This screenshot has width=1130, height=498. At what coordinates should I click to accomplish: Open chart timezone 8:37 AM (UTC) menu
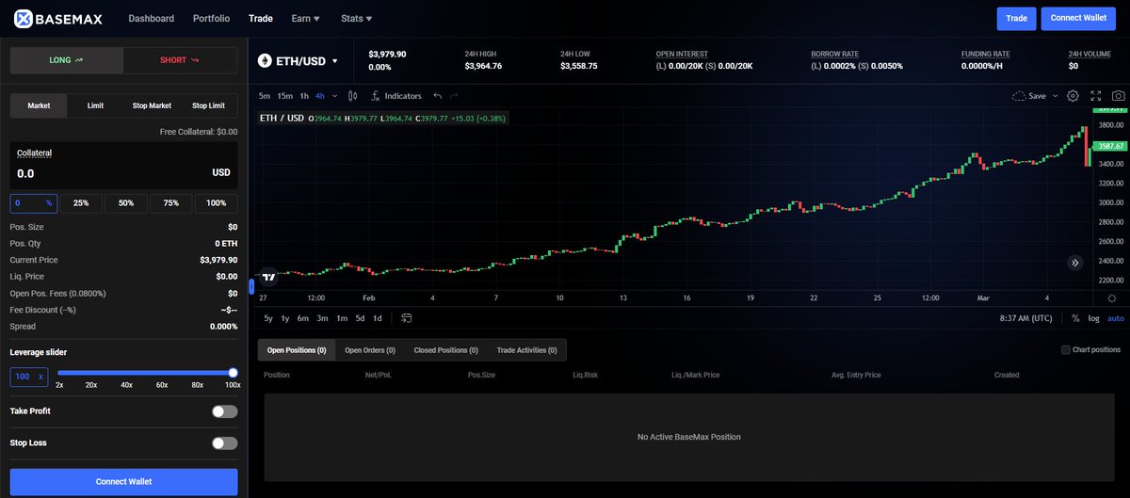1025,318
